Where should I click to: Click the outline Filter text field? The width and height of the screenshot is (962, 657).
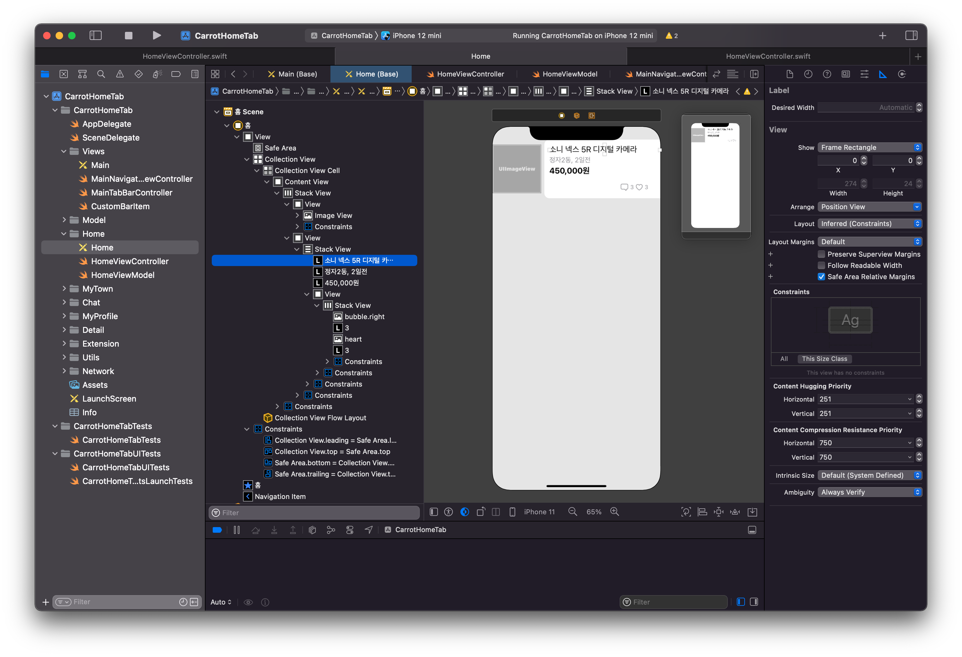coord(319,513)
